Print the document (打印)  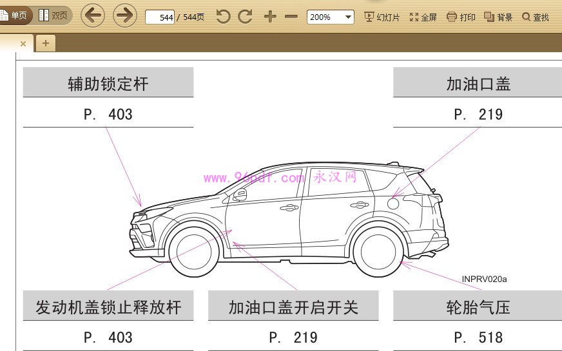[461, 17]
